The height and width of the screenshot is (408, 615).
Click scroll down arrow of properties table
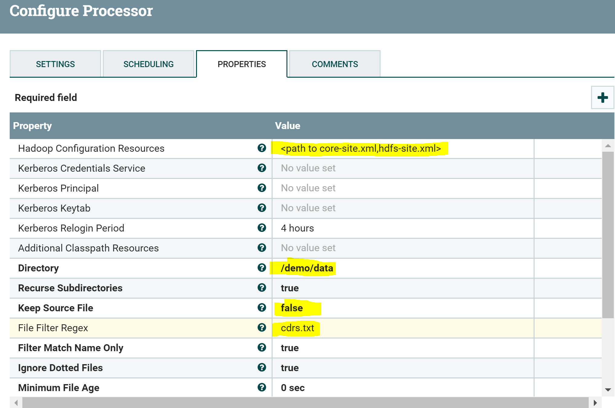608,390
